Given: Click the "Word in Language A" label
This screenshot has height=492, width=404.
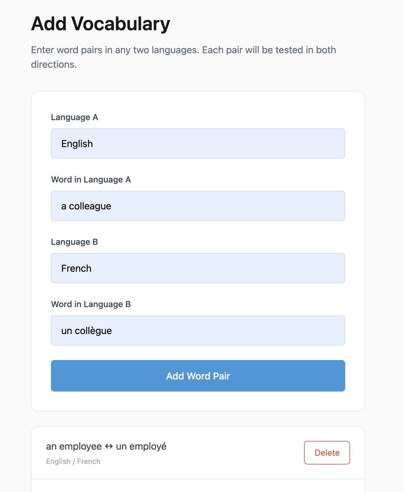Looking at the screenshot, I should point(91,180).
